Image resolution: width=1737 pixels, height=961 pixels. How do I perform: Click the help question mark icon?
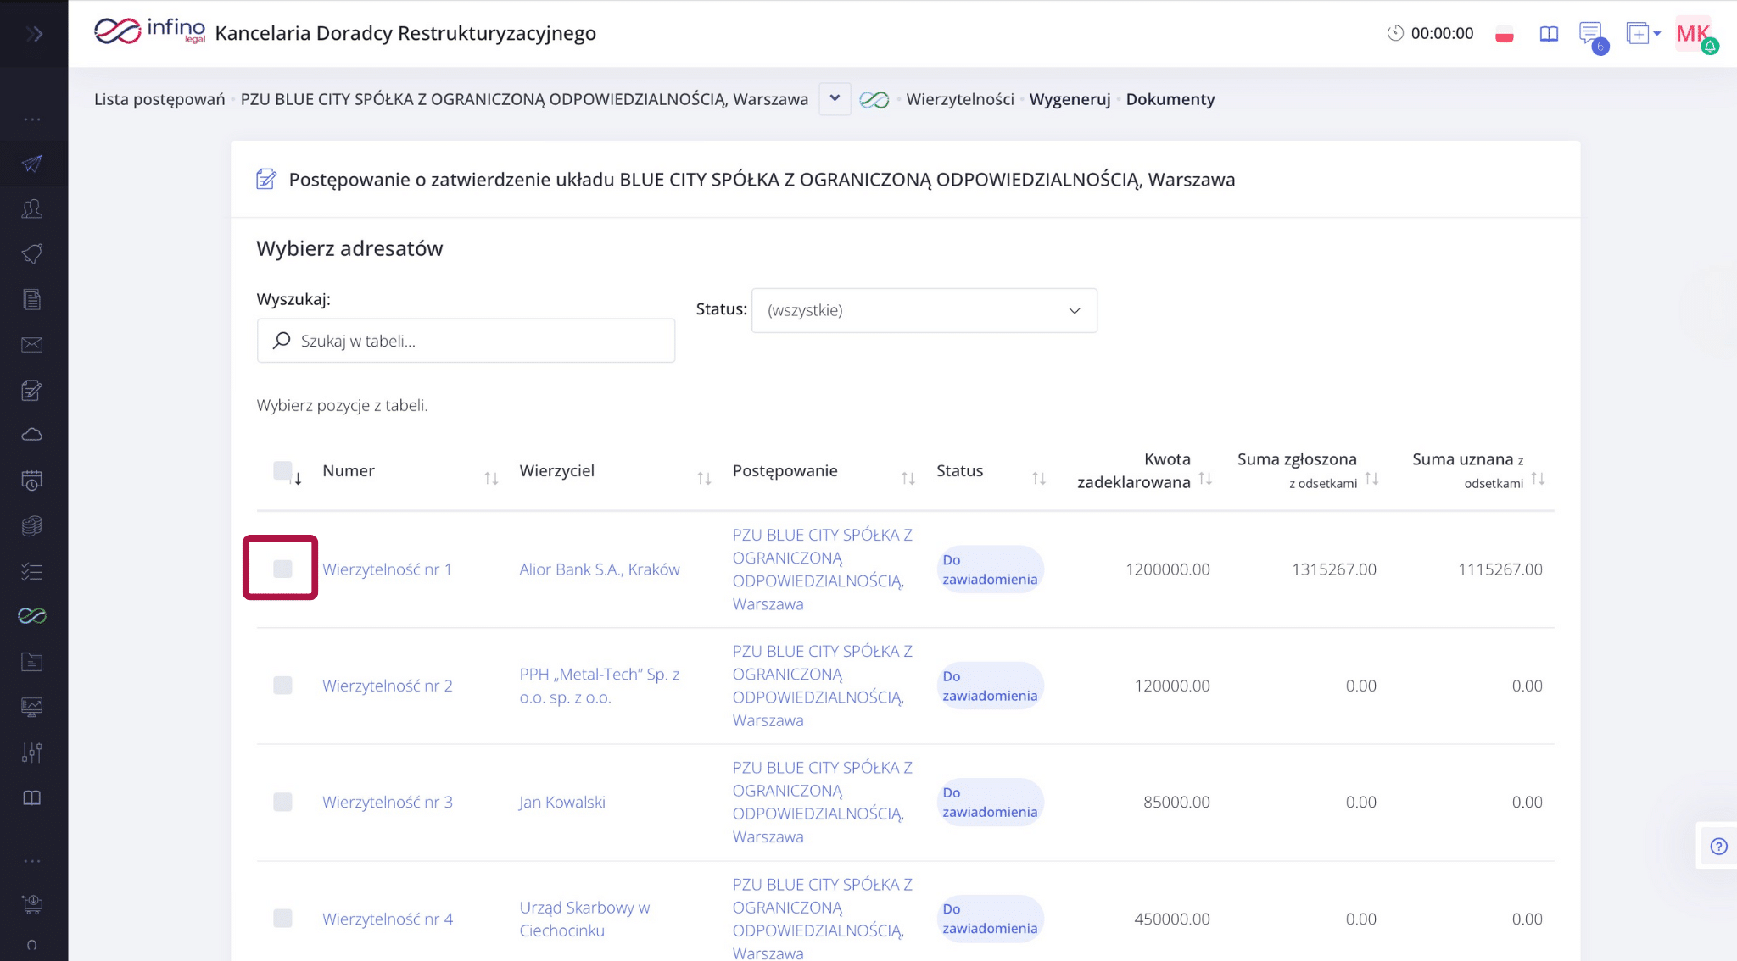click(x=1718, y=846)
